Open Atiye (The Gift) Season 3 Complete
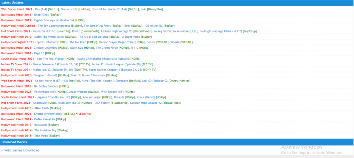The width and height of the screenshot is (354, 158). 106,81
